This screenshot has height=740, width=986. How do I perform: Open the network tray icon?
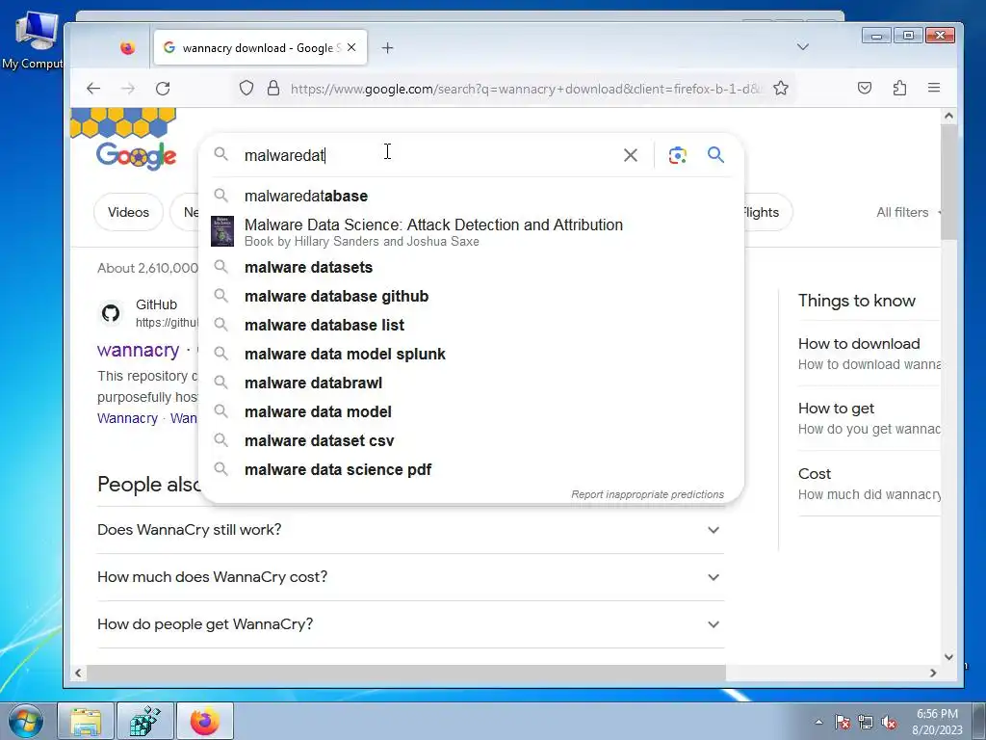(866, 722)
